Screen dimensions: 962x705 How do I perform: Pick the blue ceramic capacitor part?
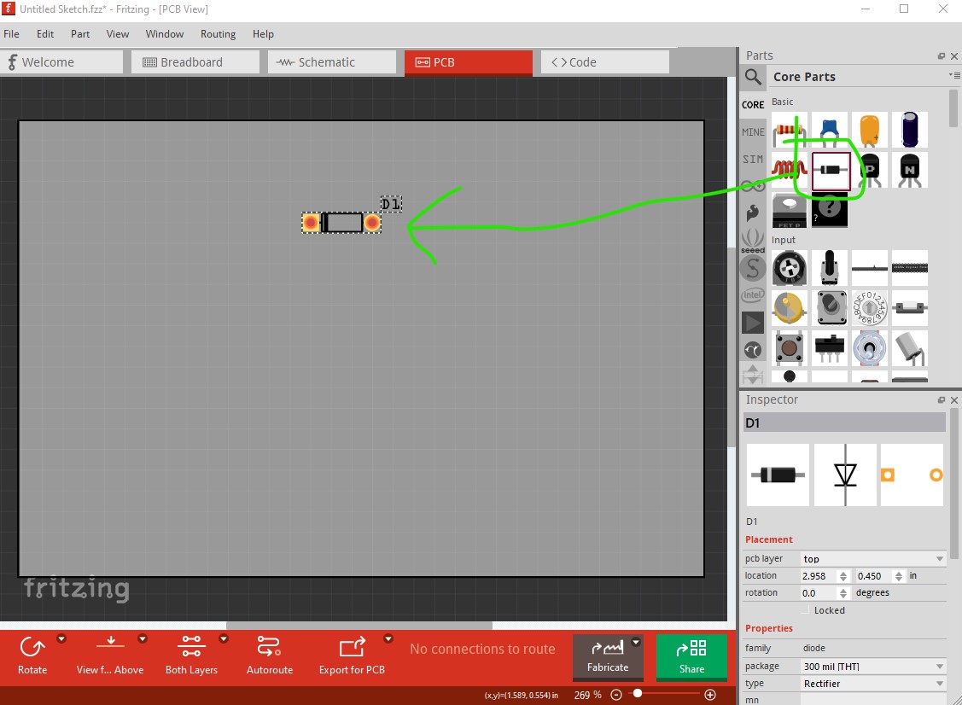(x=829, y=130)
